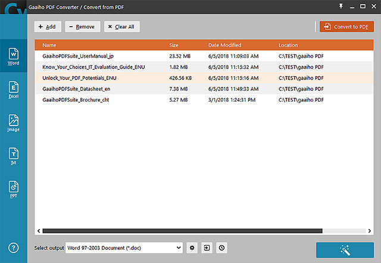Start conversion with the magic wand button

point(345,250)
